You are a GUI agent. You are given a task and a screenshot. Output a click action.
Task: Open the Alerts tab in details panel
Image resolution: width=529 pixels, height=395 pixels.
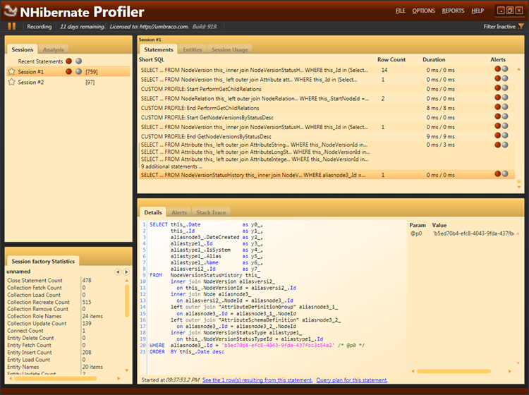(179, 212)
